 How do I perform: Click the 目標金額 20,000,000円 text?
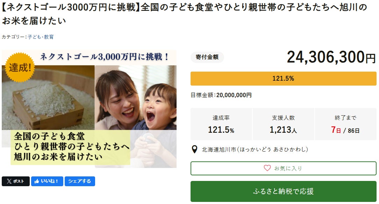point(221,95)
